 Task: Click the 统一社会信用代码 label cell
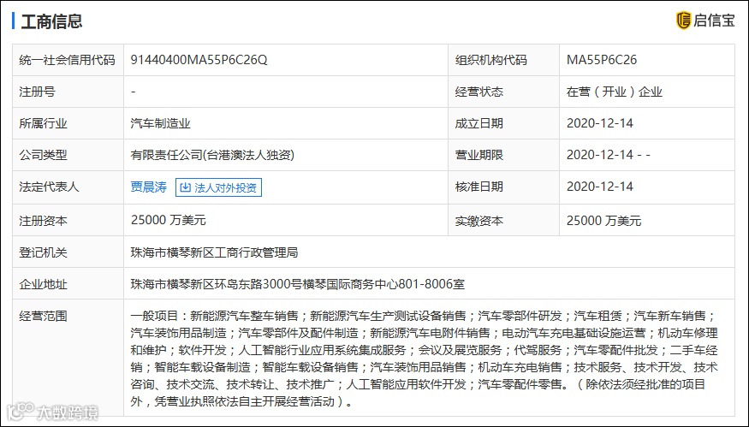pos(68,60)
